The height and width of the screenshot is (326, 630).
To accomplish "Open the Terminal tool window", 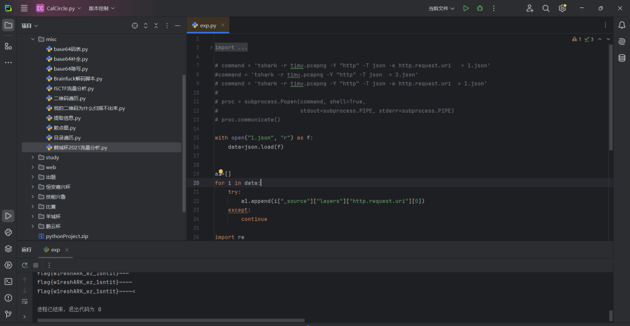I will [x=8, y=281].
